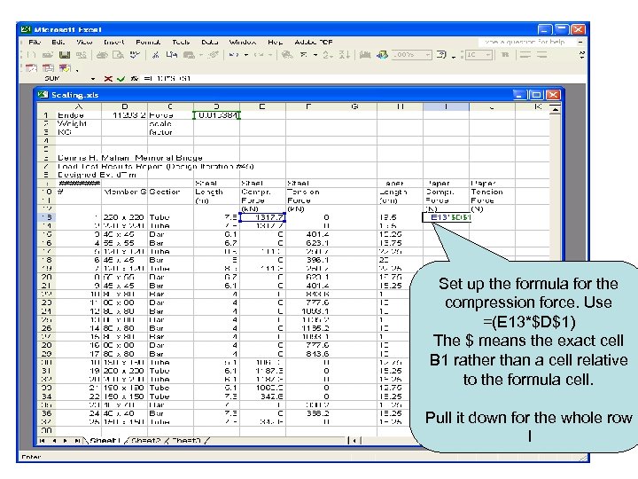The height and width of the screenshot is (479, 638).
Task: Open the font size dropdown
Action: pos(488,55)
